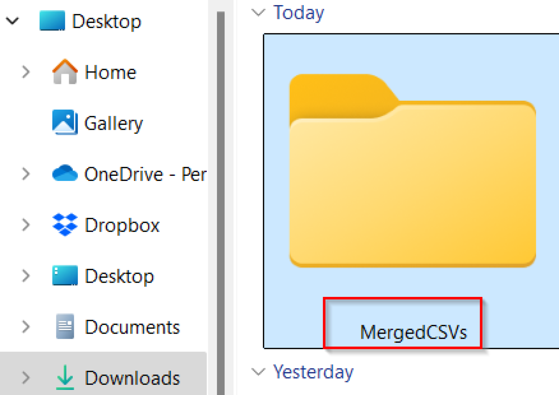Expand the OneDrive - Personal node
Viewport: 559px width, 395px height.
(x=25, y=174)
